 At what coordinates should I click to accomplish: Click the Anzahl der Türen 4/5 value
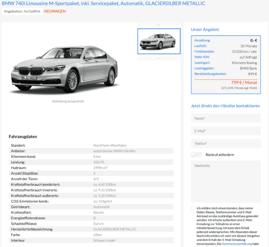pos(96,179)
